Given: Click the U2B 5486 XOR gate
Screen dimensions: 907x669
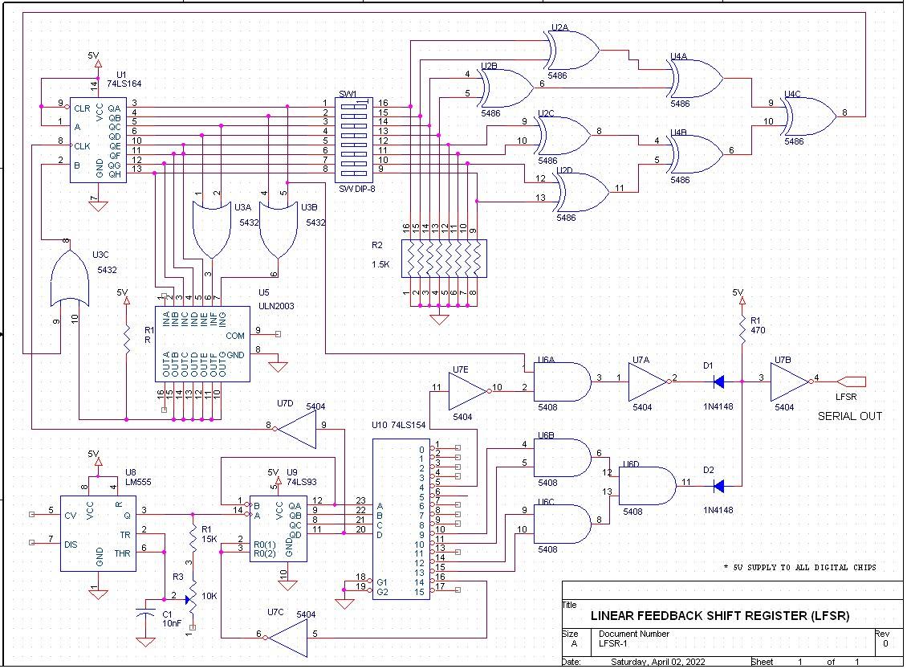Looking at the screenshot, I should coord(506,88).
